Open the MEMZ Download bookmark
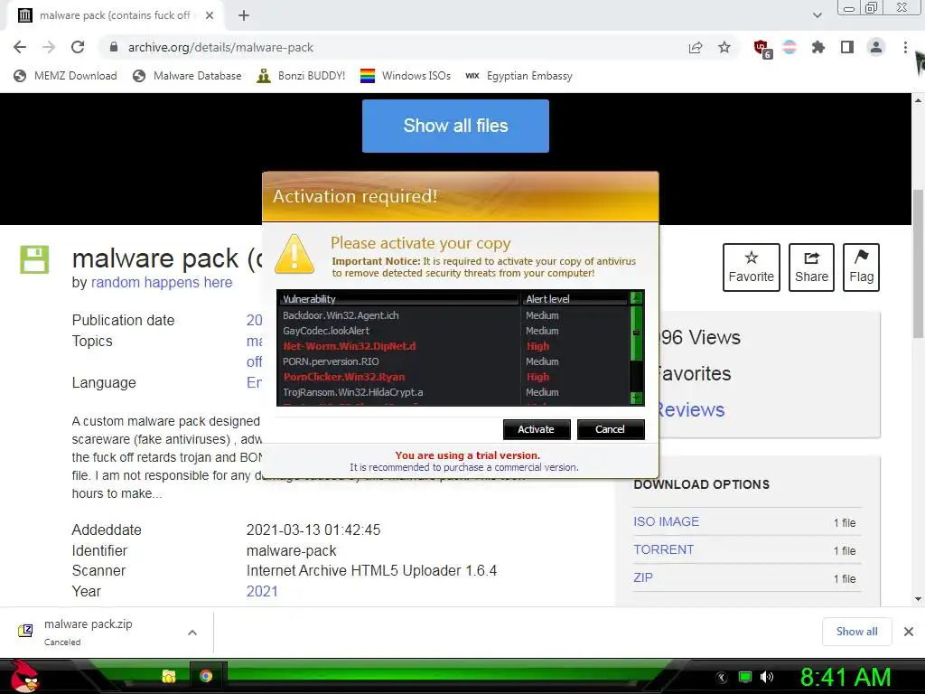The width and height of the screenshot is (925, 694). click(65, 76)
